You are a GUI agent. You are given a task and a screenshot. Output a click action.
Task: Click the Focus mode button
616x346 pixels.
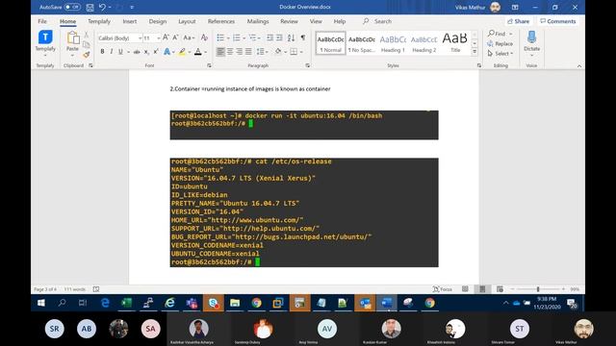click(443, 289)
